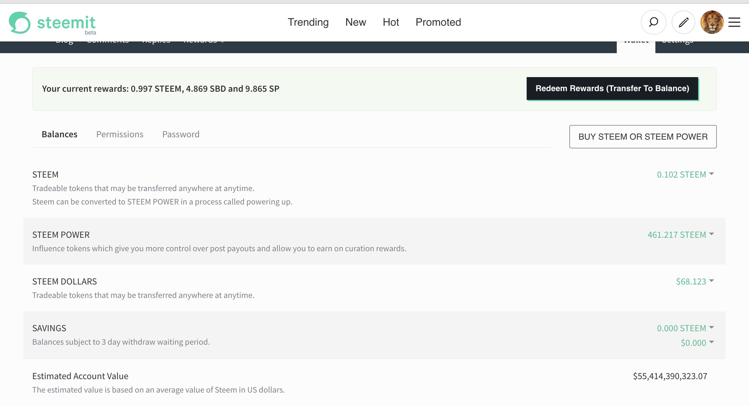Open the search magnifier icon
Screen dimensions: 749x406
click(x=653, y=22)
